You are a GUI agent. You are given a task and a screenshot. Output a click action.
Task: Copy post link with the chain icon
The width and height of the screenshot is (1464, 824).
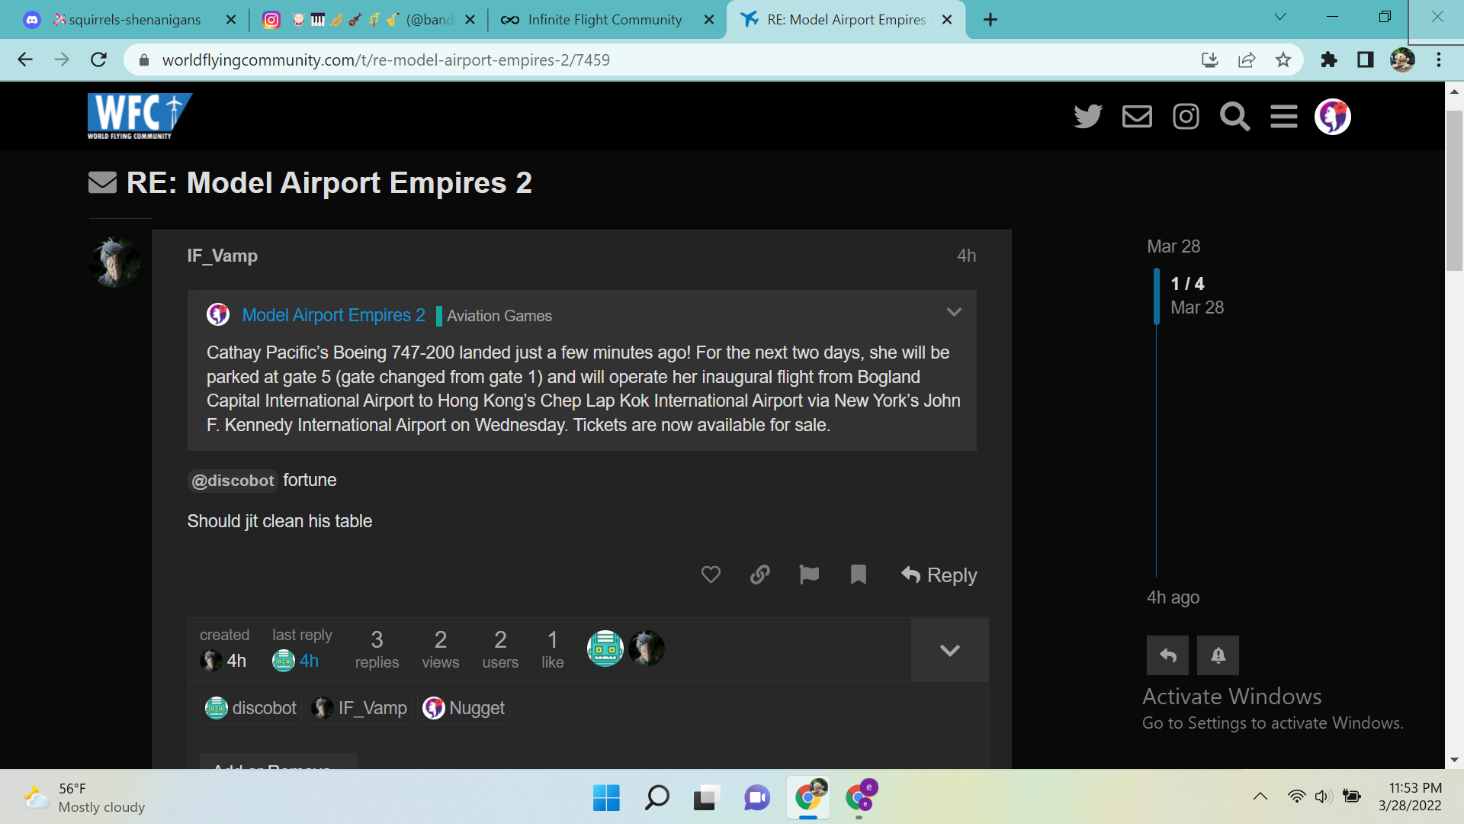point(760,575)
